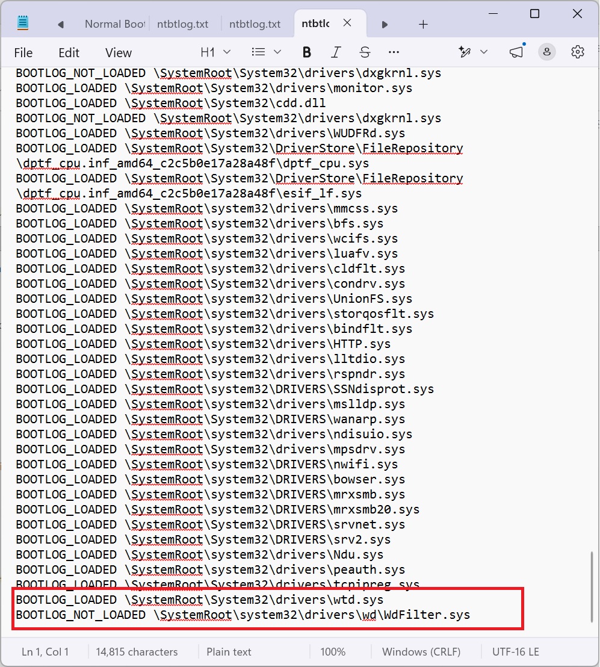Toggle bold formatting
The width and height of the screenshot is (600, 667).
[x=306, y=52]
